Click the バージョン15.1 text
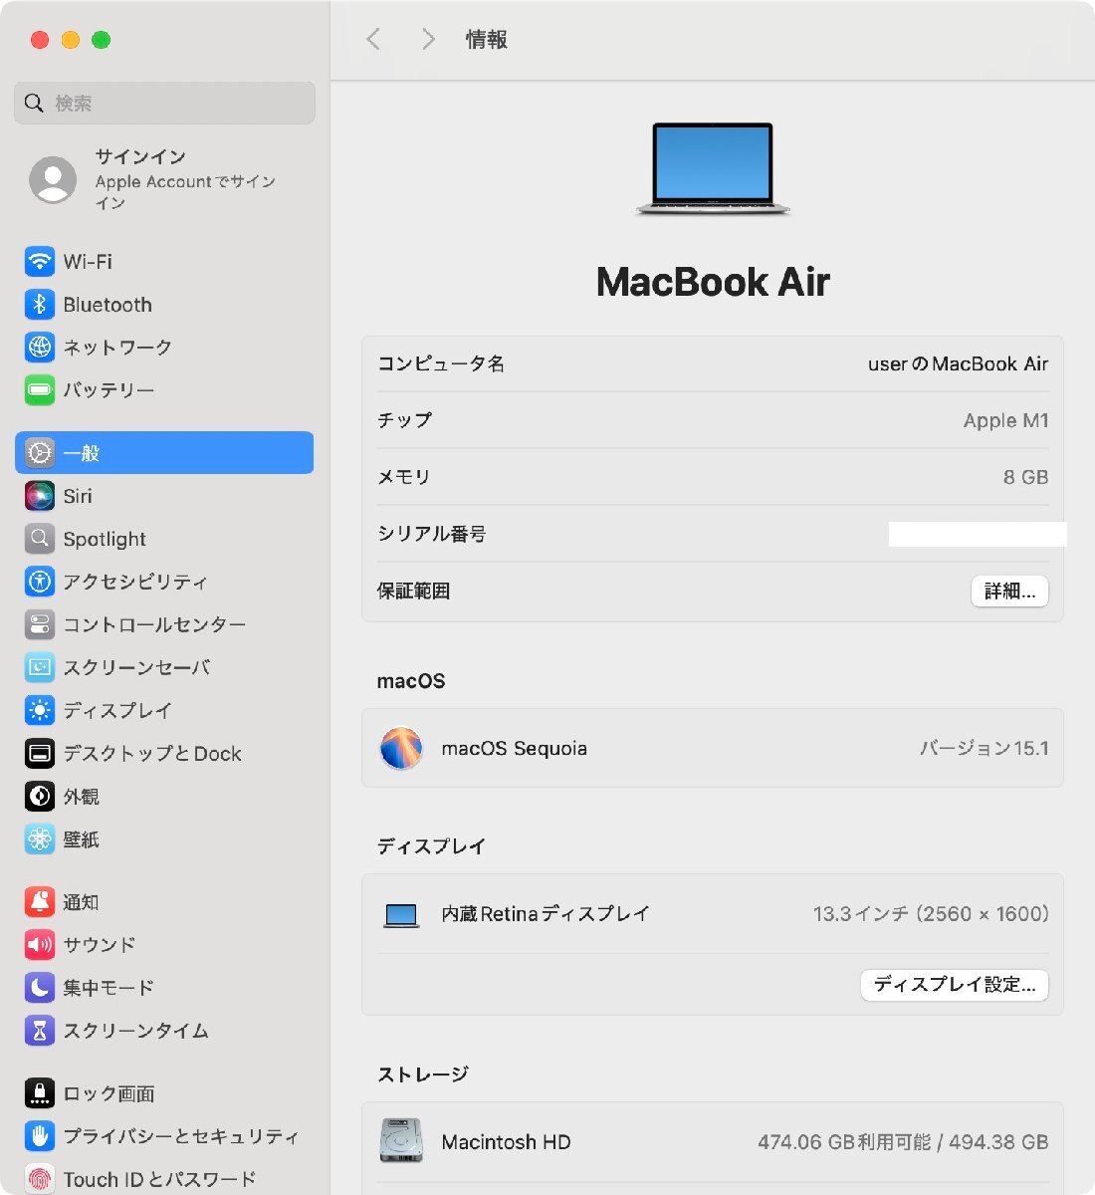This screenshot has width=1095, height=1195. click(x=985, y=749)
